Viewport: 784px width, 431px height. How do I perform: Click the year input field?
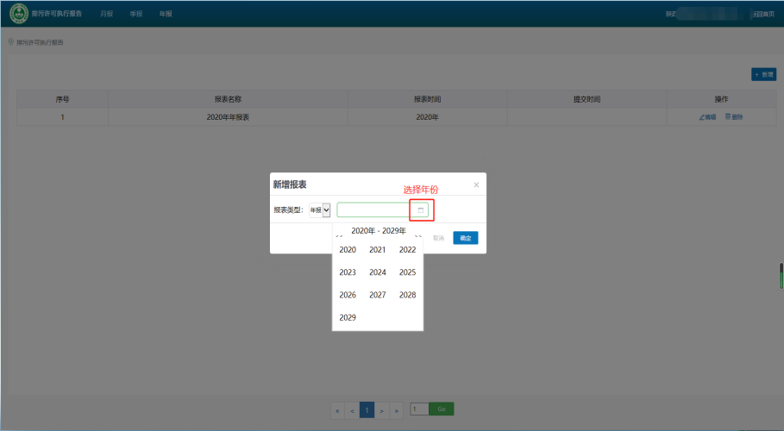373,209
